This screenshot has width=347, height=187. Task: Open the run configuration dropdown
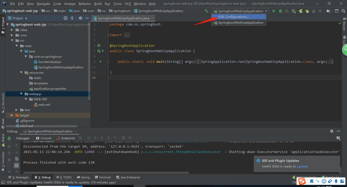click(240, 11)
